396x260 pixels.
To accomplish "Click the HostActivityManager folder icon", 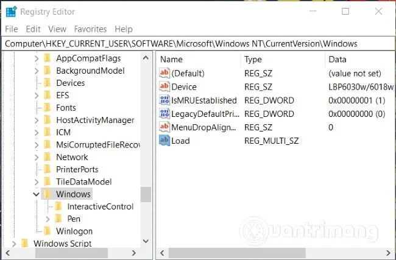I will pos(48,120).
